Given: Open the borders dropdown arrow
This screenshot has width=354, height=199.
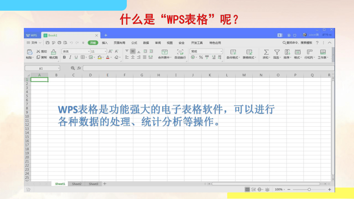Looking at the screenshot, I should click(x=86, y=57).
